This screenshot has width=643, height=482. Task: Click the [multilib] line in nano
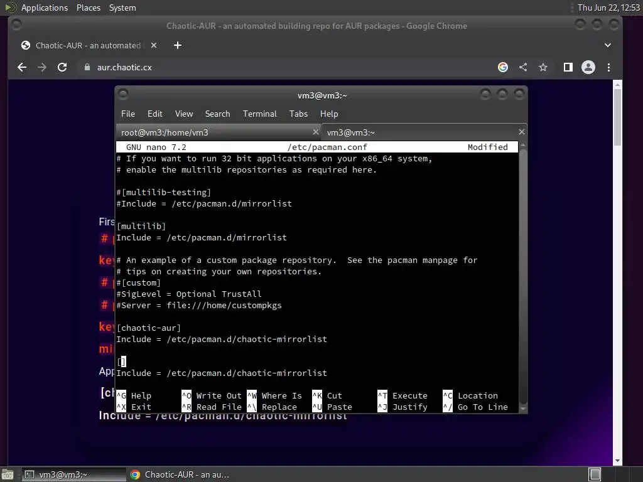coord(141,226)
